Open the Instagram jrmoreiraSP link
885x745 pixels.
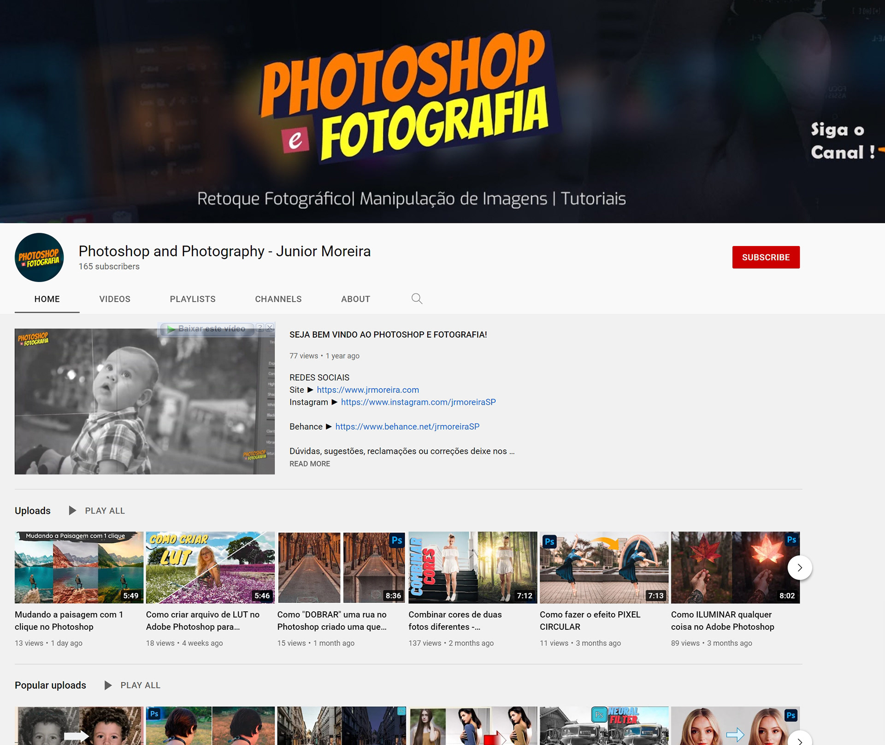pos(418,402)
